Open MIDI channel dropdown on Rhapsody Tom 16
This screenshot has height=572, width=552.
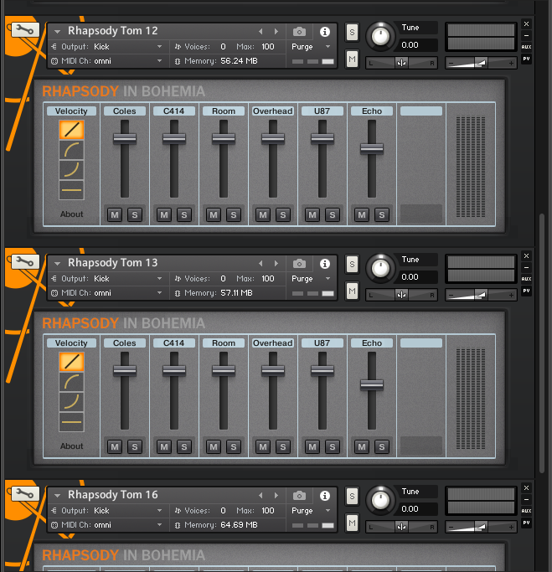(x=111, y=525)
